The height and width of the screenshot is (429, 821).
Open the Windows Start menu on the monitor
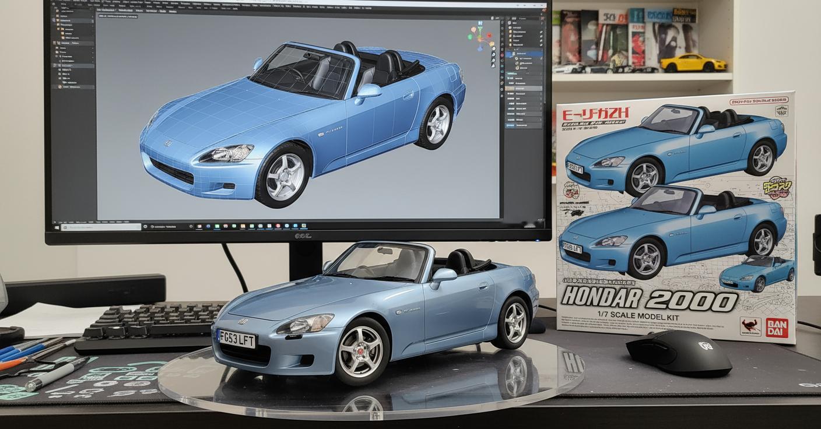[57, 227]
